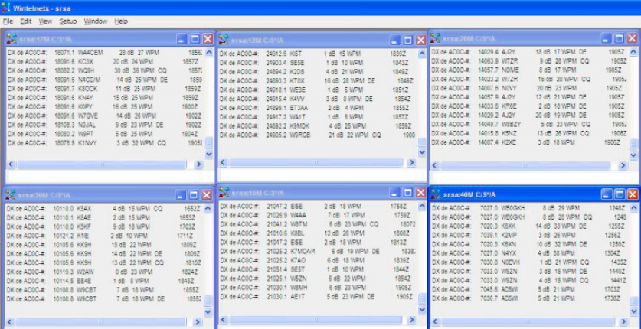This screenshot has width=641, height=329.
Task: Click the srsa:30M window system icon
Action: click(11, 194)
